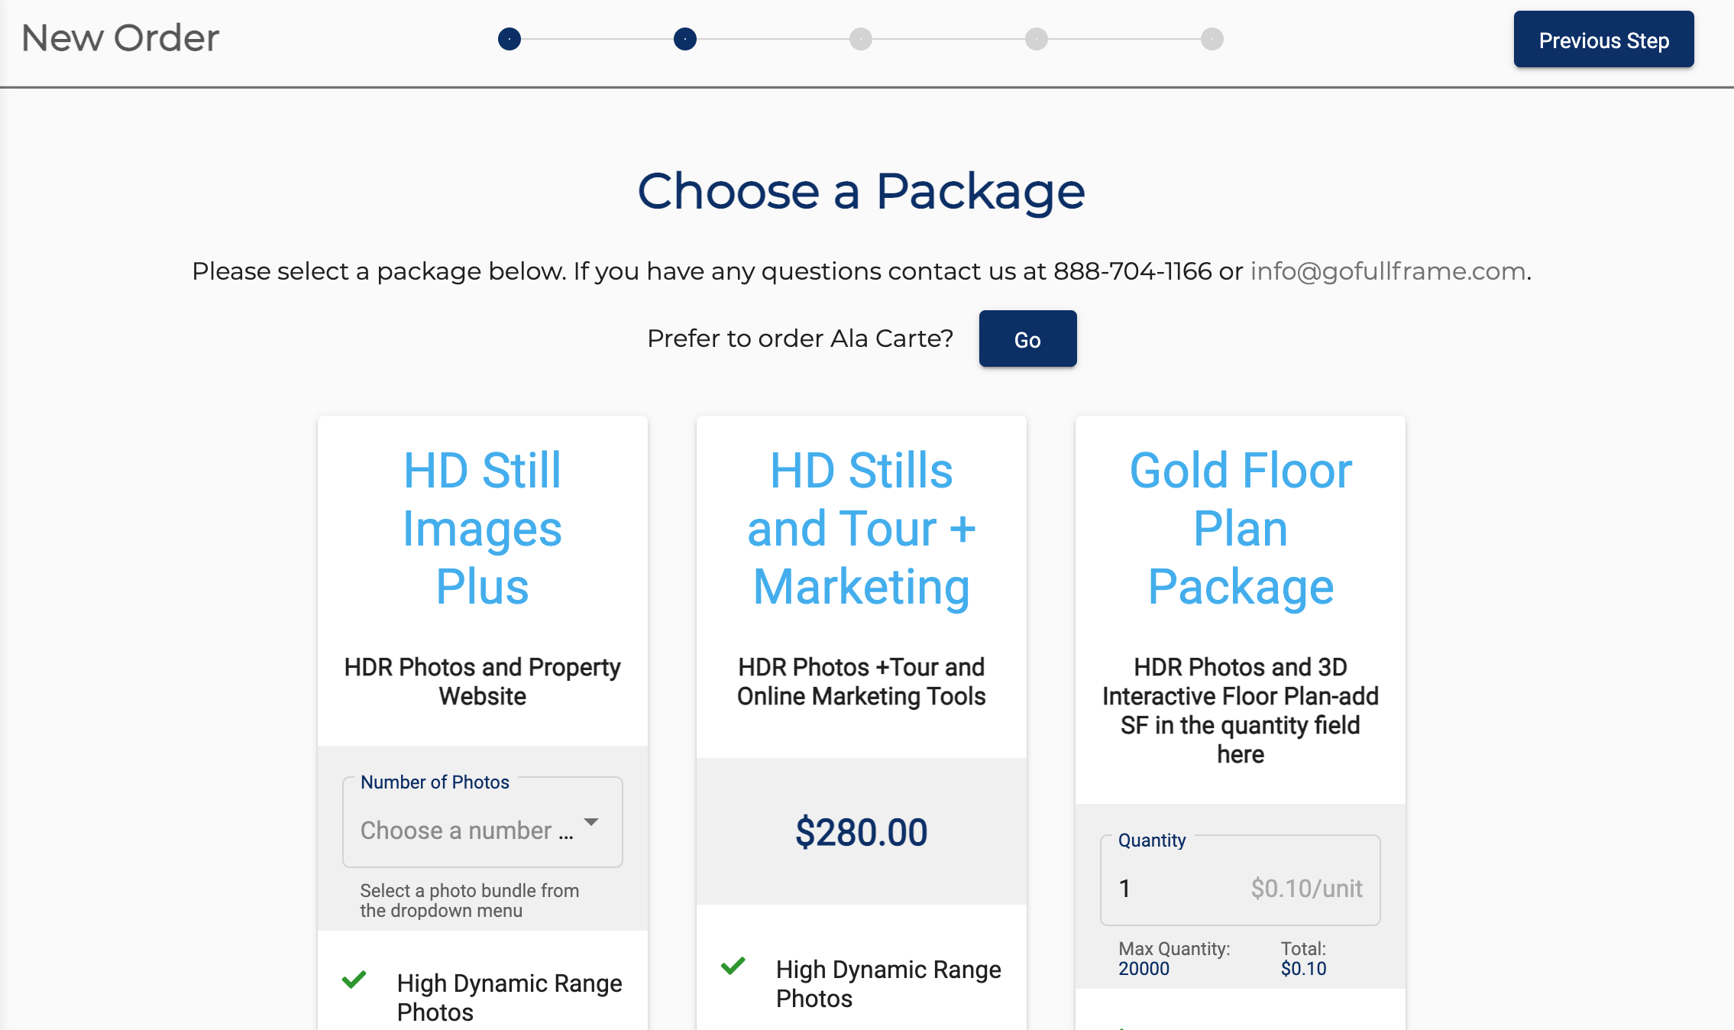Click green checkmark in HD Stills and Tour card

(733, 966)
